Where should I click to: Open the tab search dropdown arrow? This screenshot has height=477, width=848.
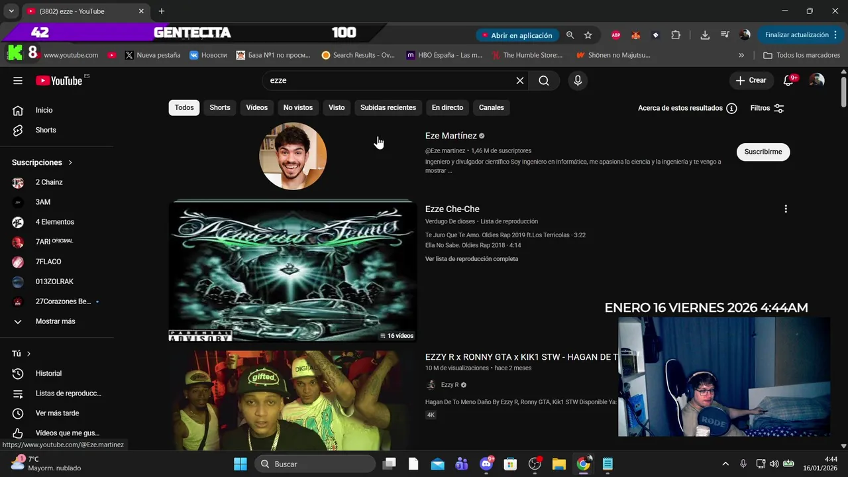click(11, 11)
